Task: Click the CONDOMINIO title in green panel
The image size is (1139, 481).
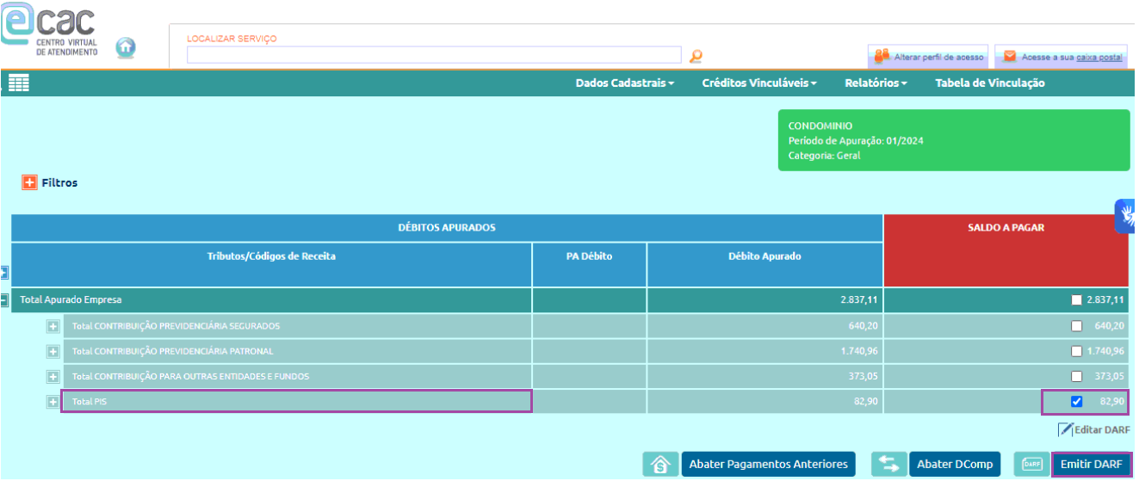Action: (820, 126)
